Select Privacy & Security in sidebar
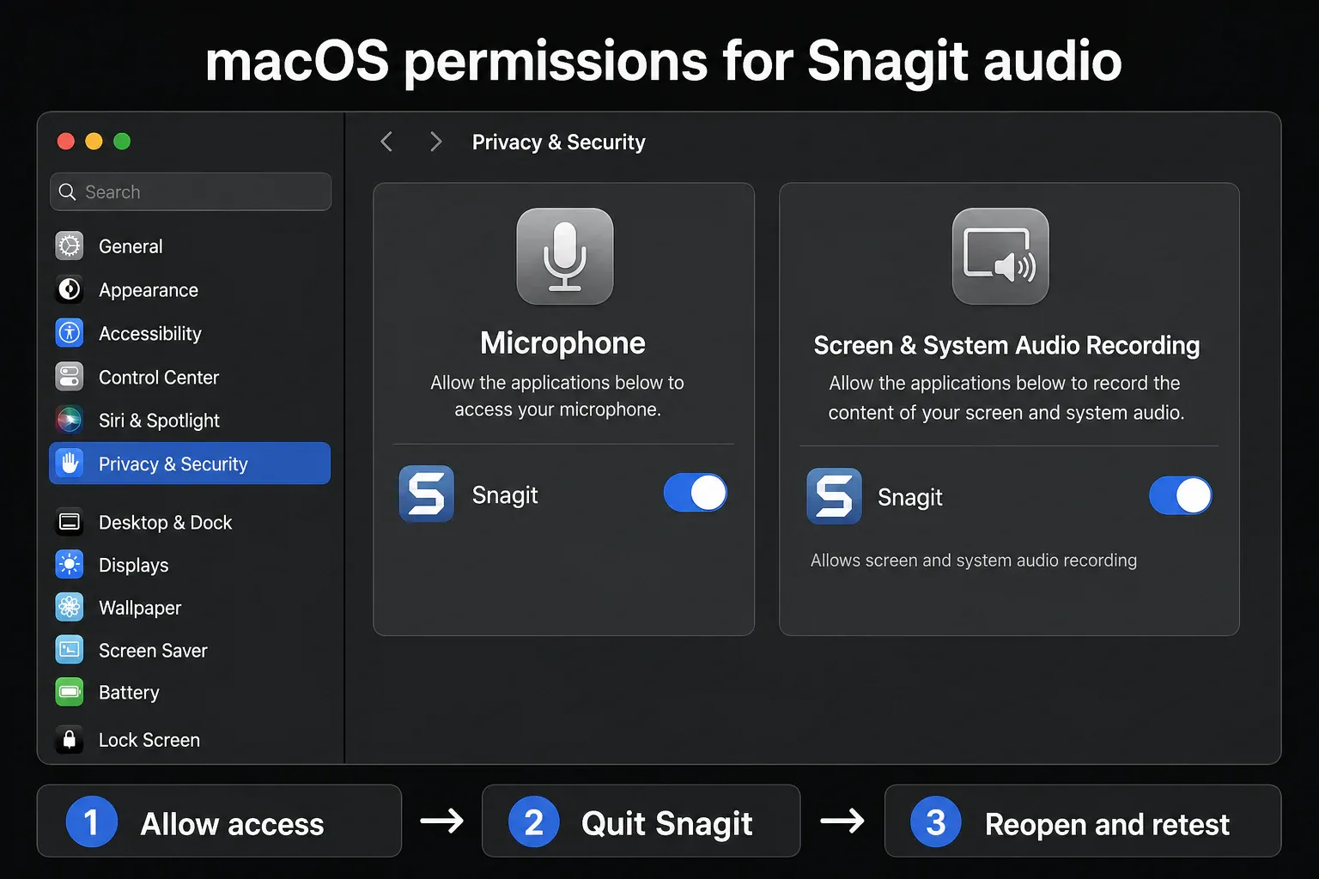The height and width of the screenshot is (879, 1319). 190,464
